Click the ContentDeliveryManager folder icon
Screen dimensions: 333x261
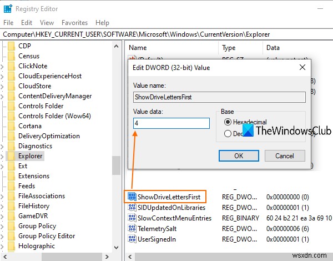coord(11,96)
